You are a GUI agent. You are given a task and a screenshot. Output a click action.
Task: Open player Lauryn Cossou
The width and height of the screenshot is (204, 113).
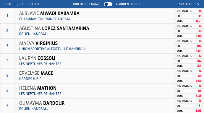pos(37,58)
